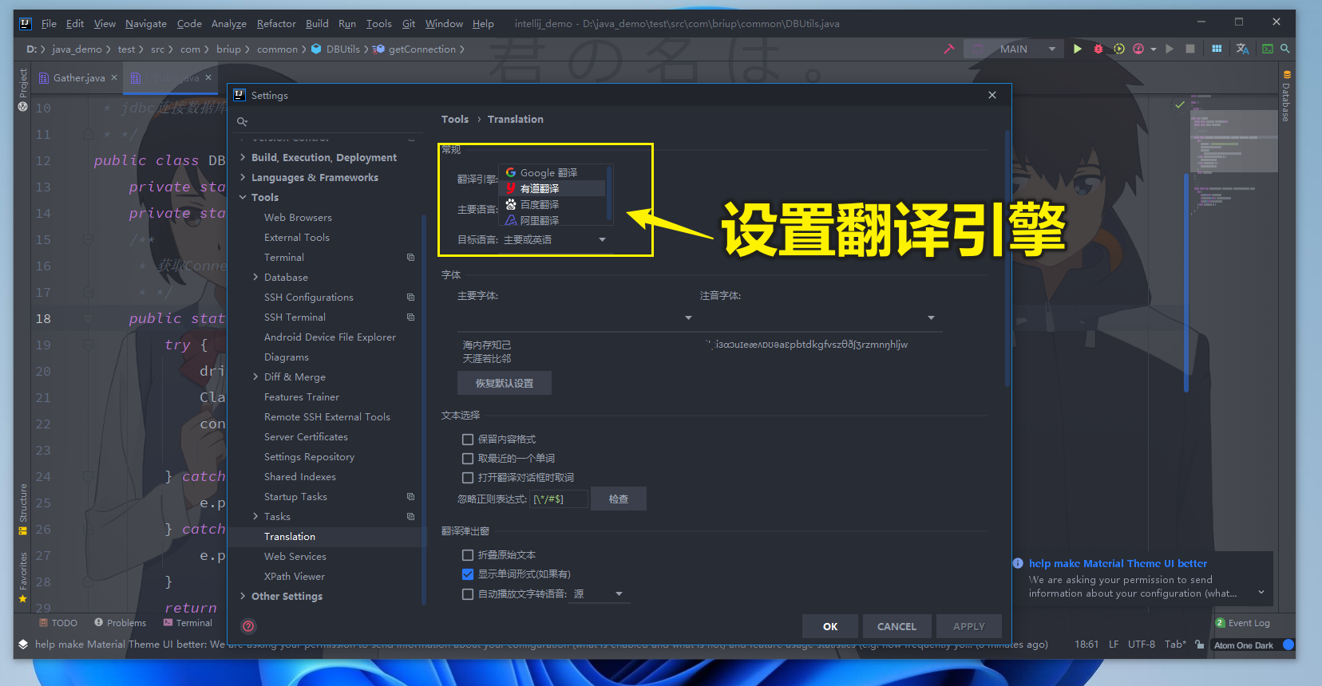This screenshot has width=1322, height=686.
Task: Start debugging with the red bug icon
Action: (x=1098, y=49)
